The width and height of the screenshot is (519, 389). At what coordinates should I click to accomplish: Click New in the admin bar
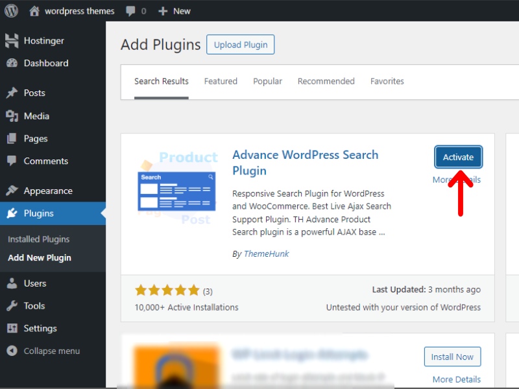pos(182,11)
